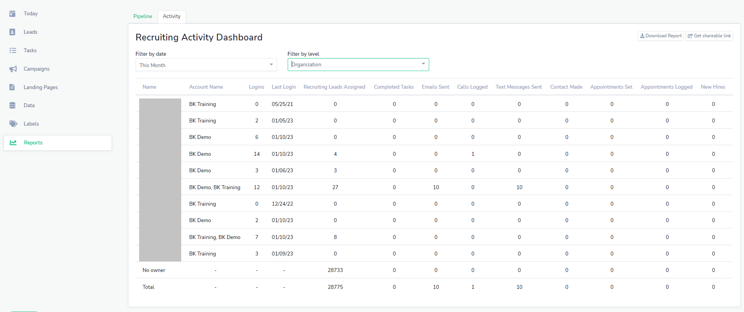Click the download icon in Download Report
The image size is (744, 312).
[642, 36]
